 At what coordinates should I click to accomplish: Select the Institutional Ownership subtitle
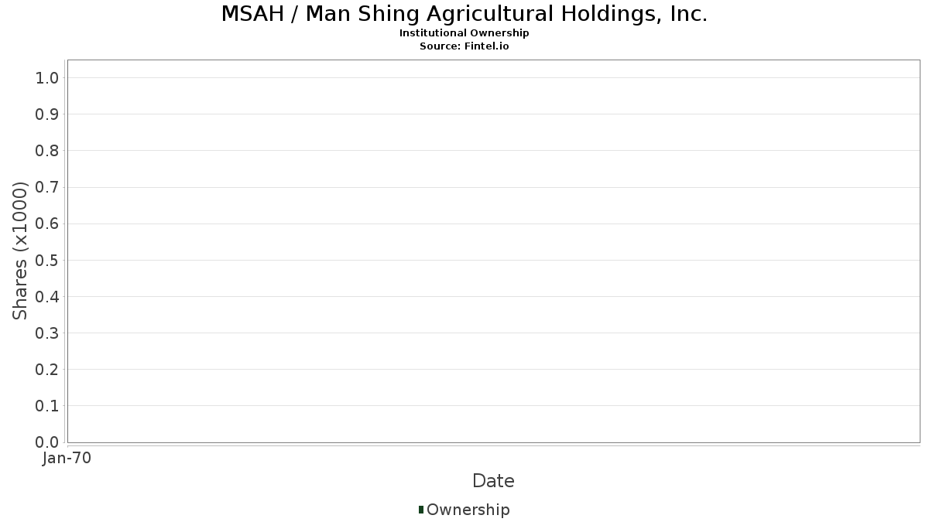coord(464,33)
